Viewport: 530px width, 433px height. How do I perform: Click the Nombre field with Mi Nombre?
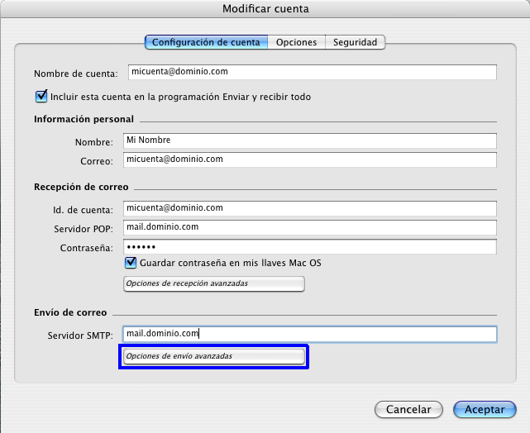click(x=309, y=140)
